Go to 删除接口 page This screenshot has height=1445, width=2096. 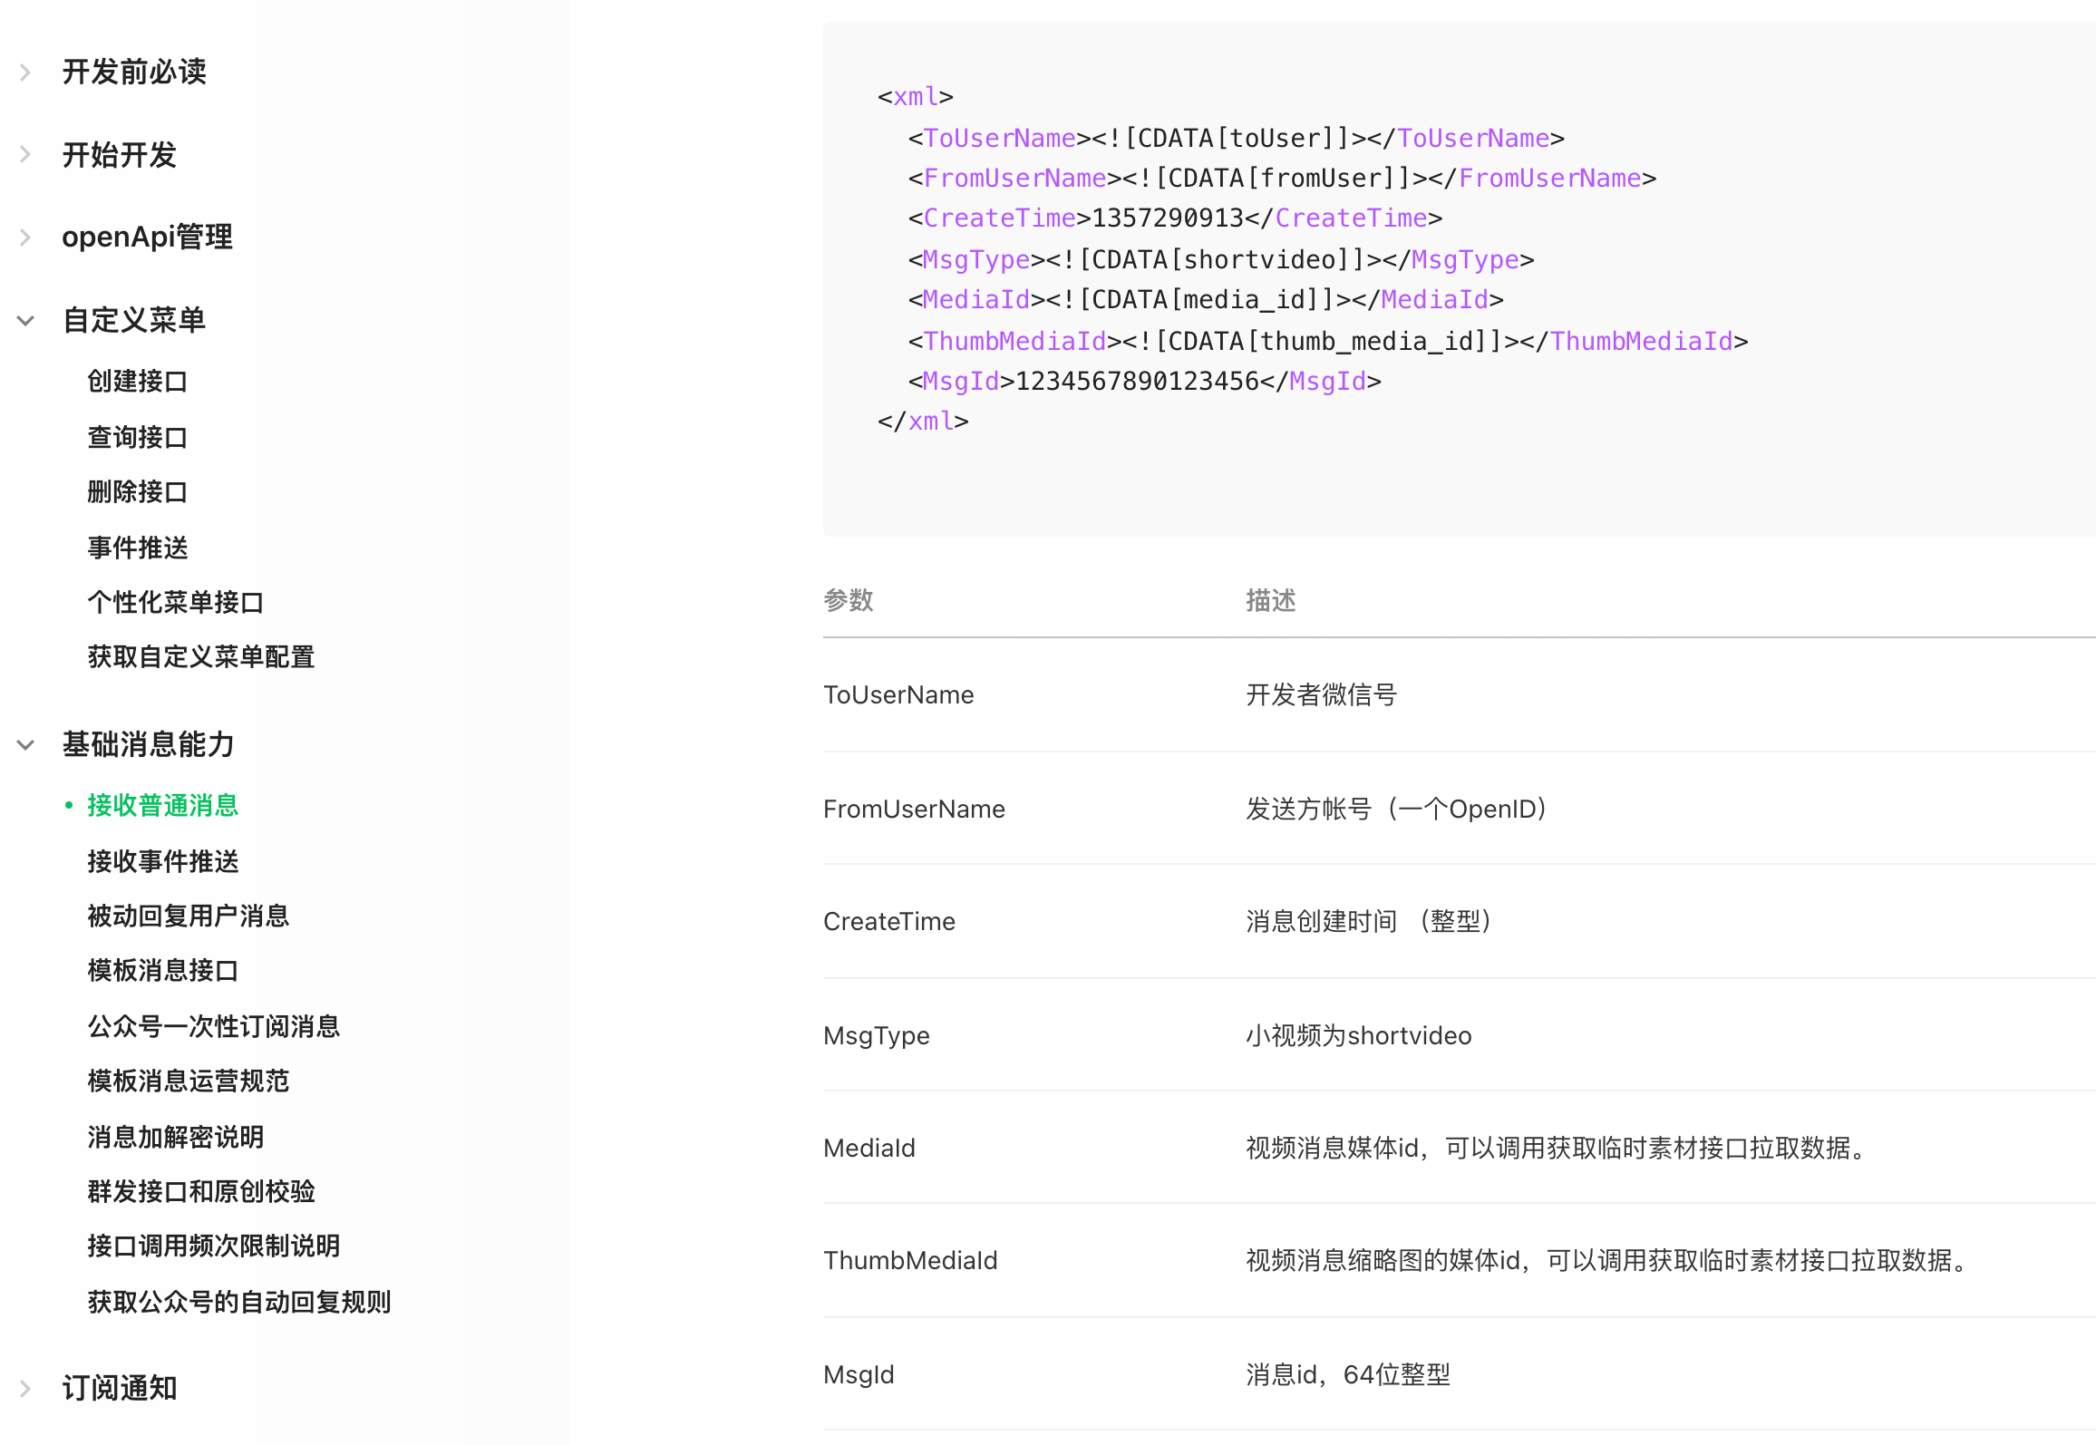[137, 492]
